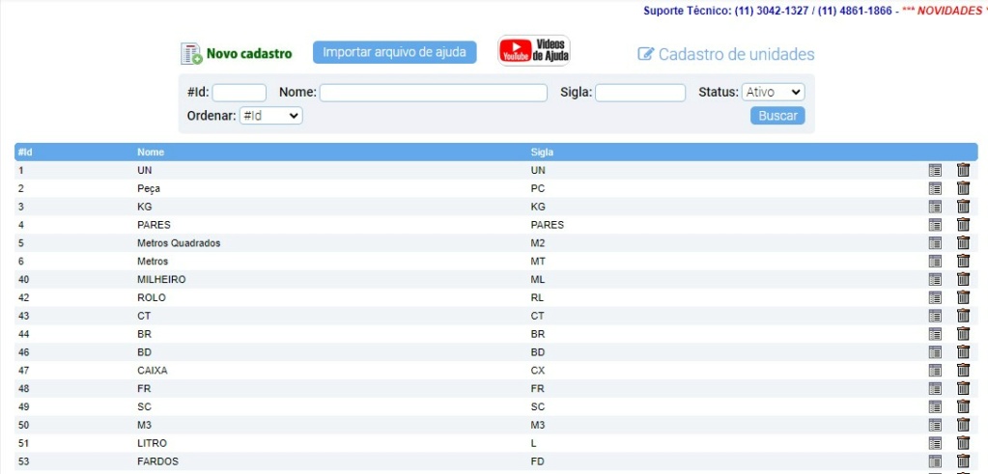Open edit details icon for M3 row
Screen dimensions: 988x474
(935, 425)
